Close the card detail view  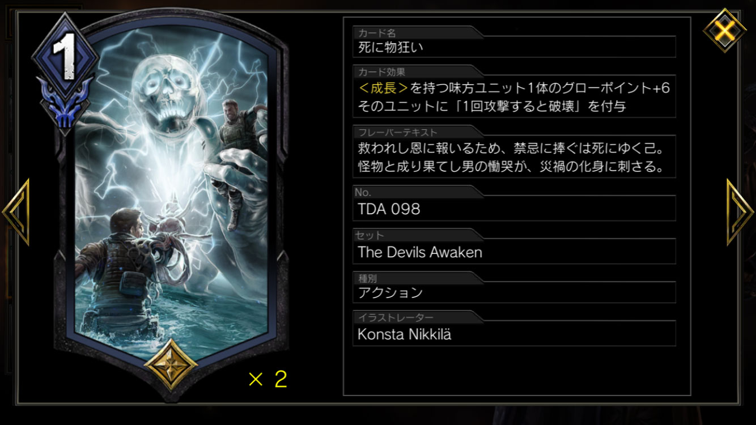[x=724, y=30]
